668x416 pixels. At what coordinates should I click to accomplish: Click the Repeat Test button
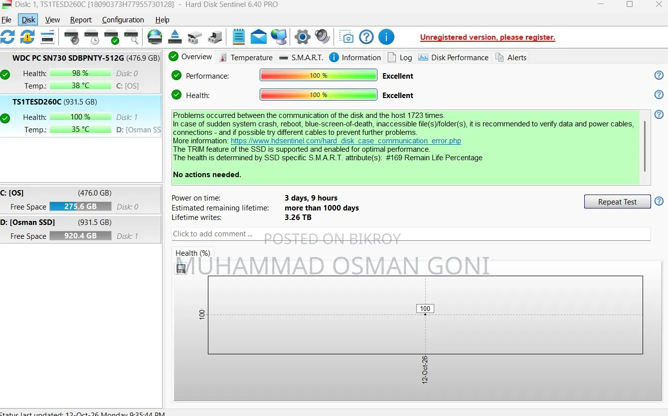point(617,202)
